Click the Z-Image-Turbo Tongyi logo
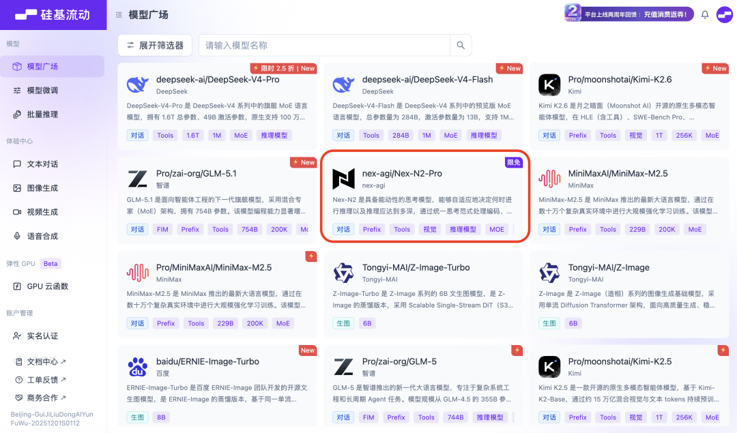This screenshot has width=737, height=433. (x=343, y=273)
